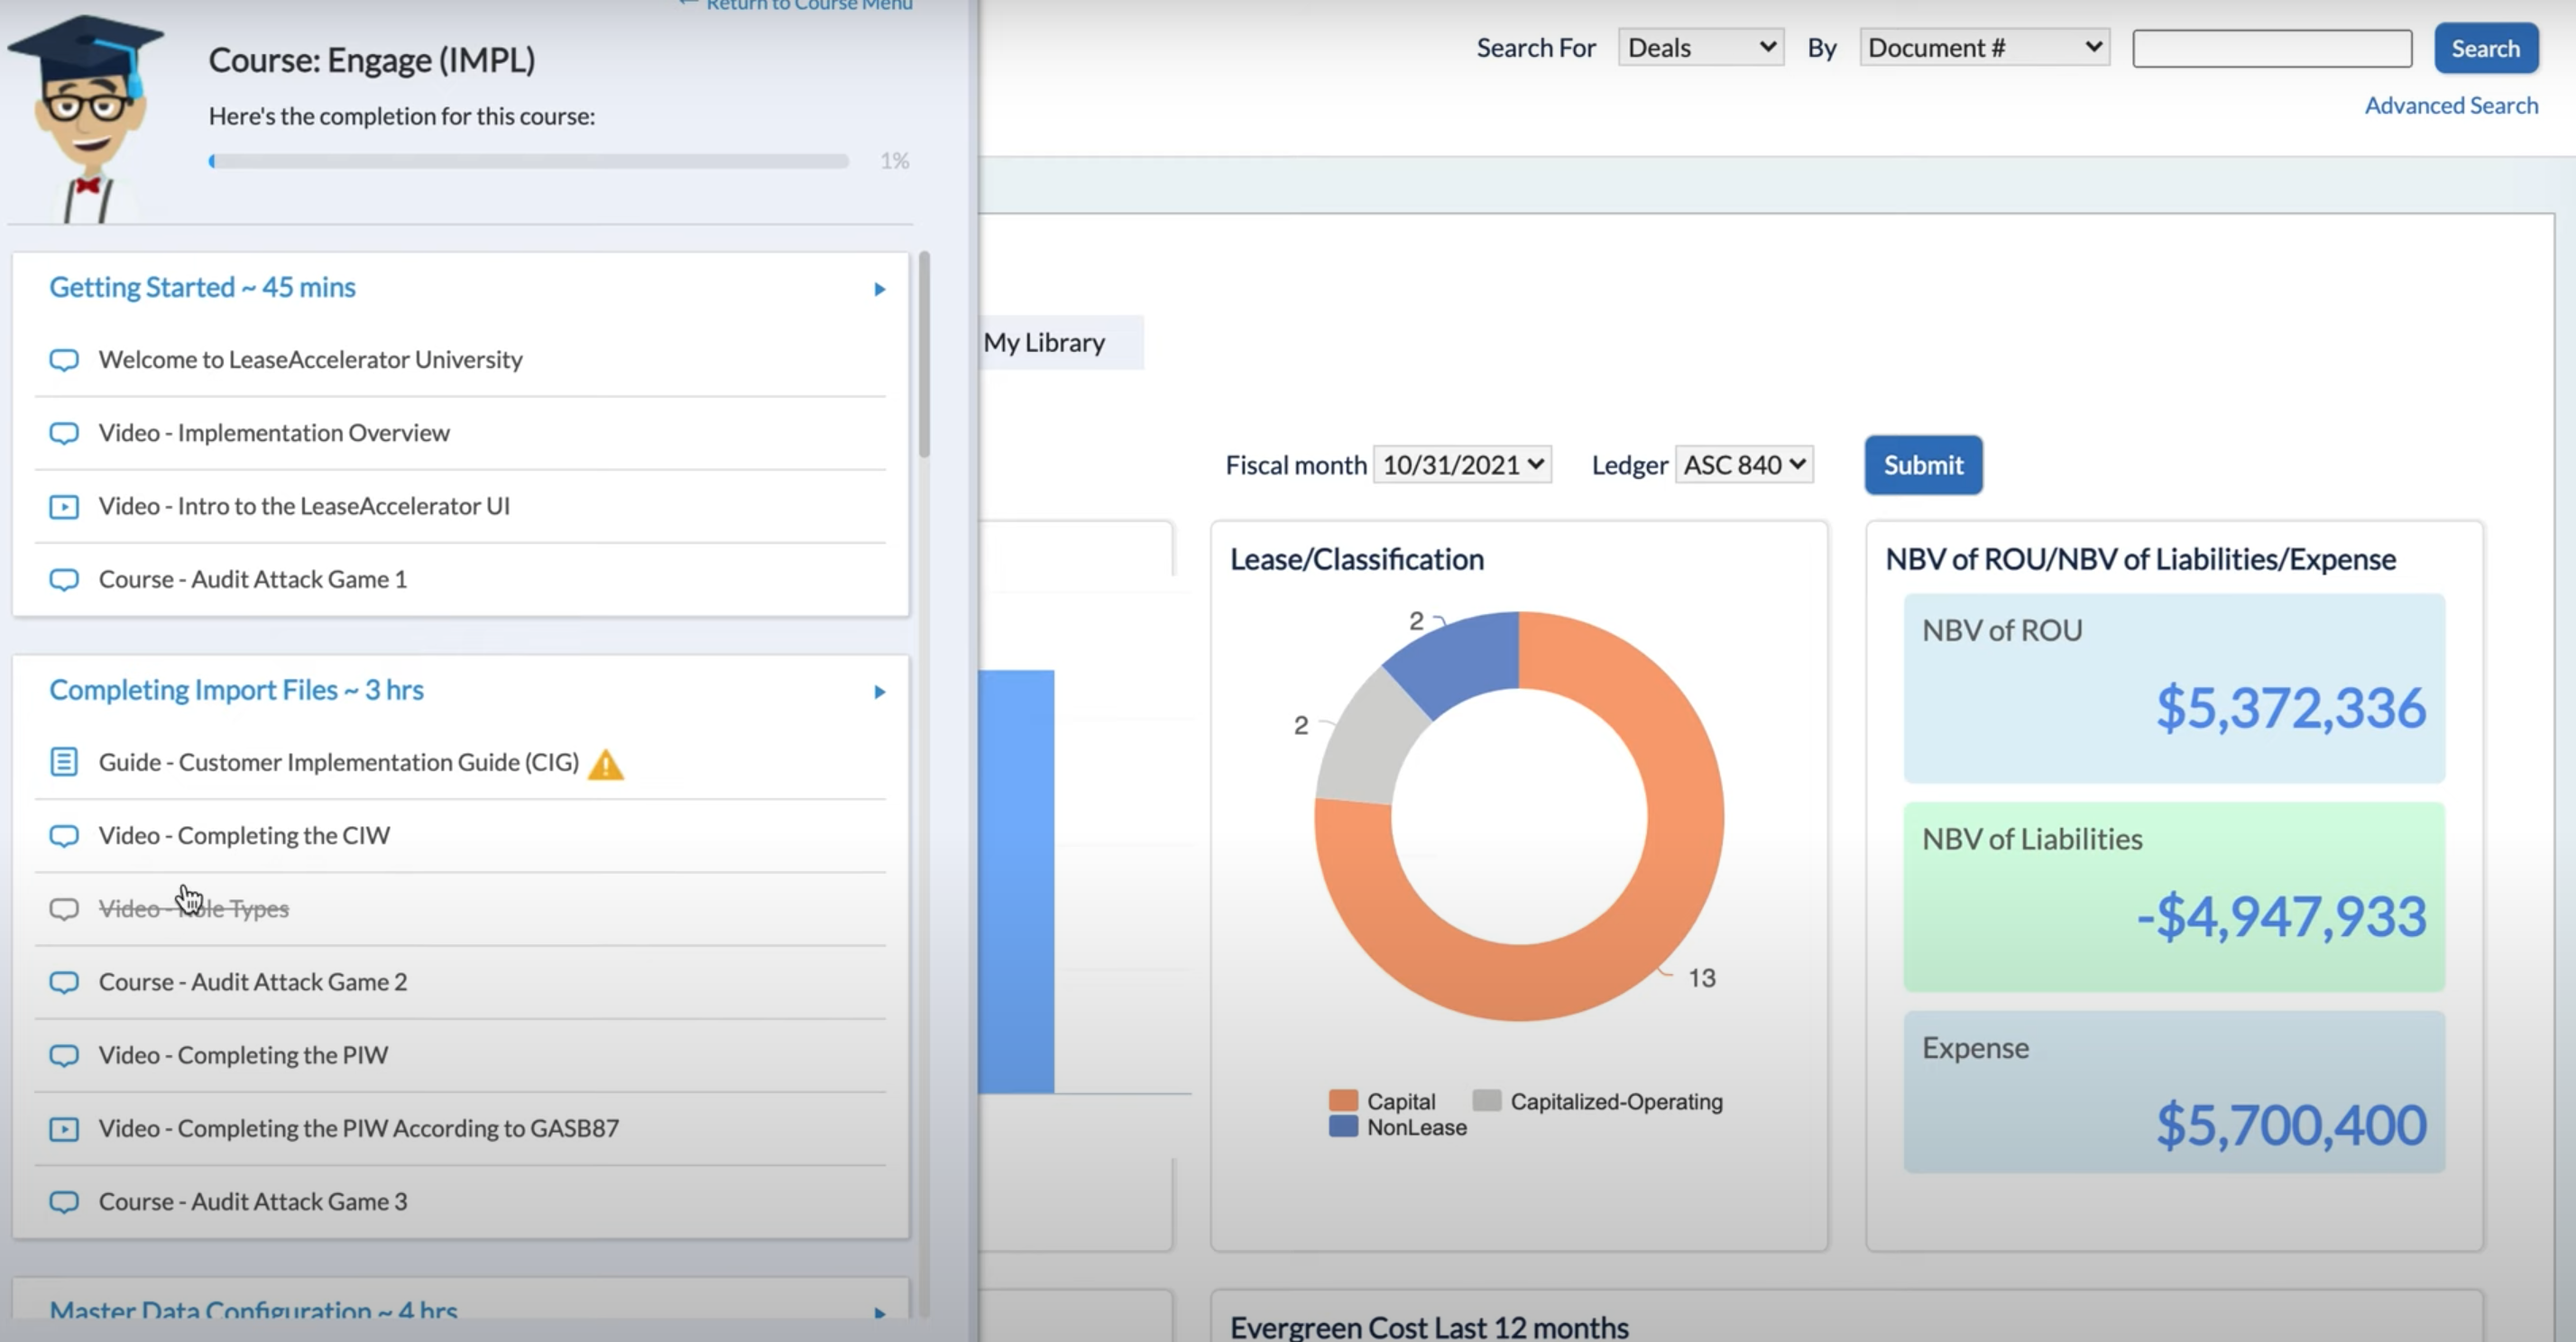
Task: Click the NBV of ROU $5,372,336 card
Action: tap(2174, 688)
